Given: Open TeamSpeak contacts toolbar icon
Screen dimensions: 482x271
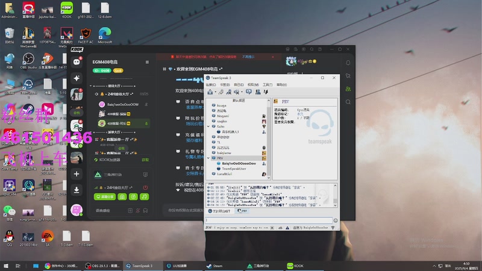Looking at the screenshot, I should click(258, 92).
